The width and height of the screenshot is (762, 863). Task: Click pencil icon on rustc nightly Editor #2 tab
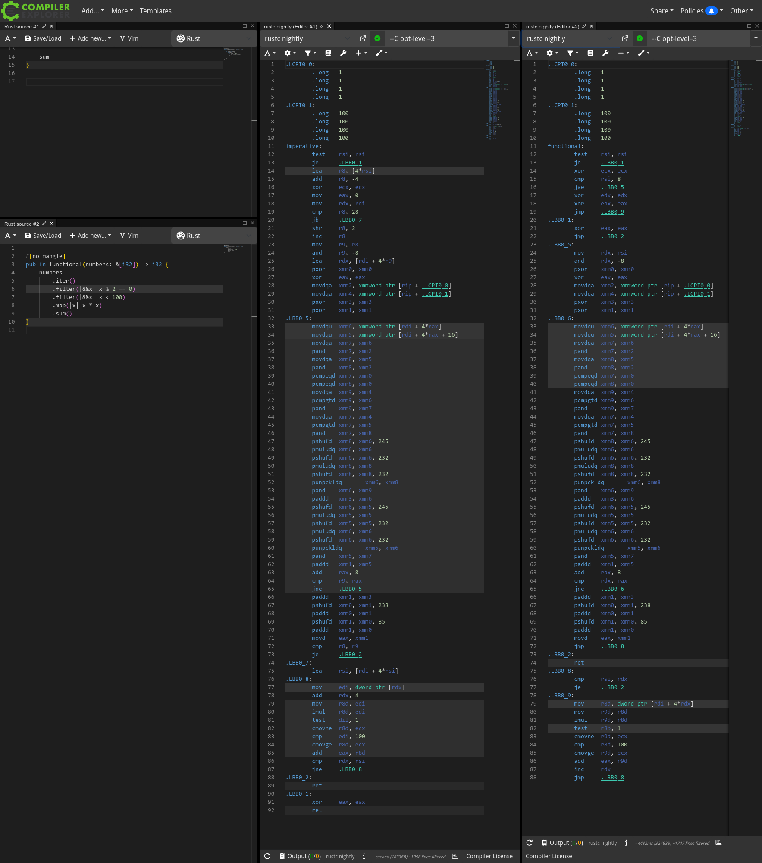click(x=584, y=26)
